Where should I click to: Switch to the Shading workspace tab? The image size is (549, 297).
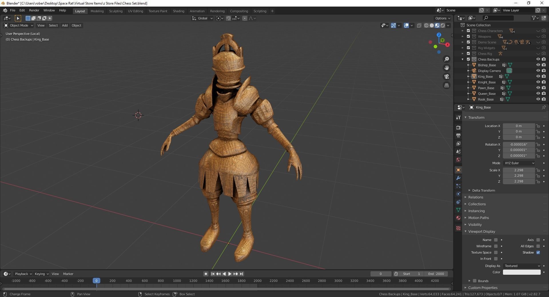coord(178,11)
